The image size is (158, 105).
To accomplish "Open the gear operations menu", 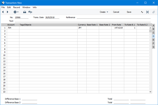I will click(16, 12).
